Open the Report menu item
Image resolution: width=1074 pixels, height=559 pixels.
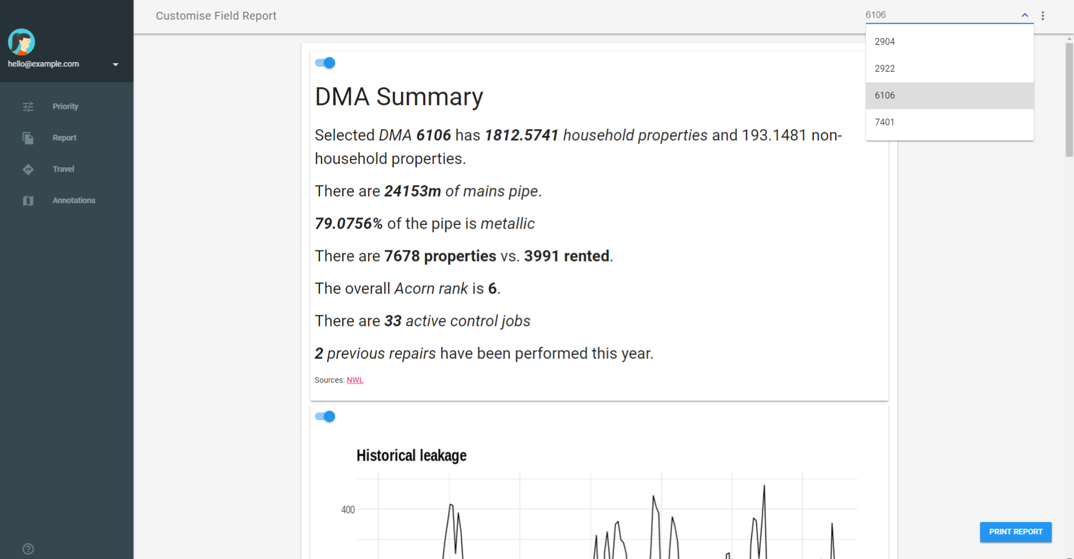[67, 138]
